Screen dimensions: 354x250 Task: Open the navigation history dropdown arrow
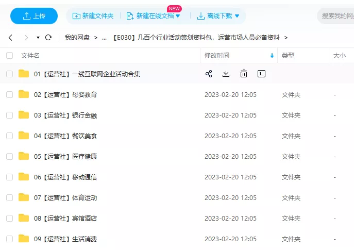pos(38,38)
